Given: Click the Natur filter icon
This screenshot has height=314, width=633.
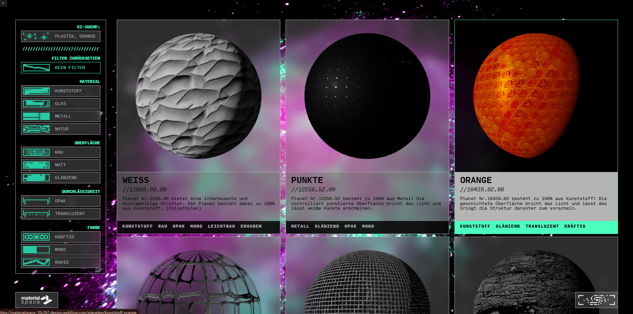Looking at the screenshot, I should [x=36, y=129].
